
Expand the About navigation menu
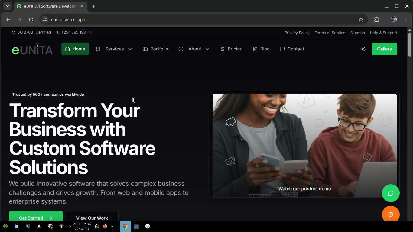tap(194, 49)
